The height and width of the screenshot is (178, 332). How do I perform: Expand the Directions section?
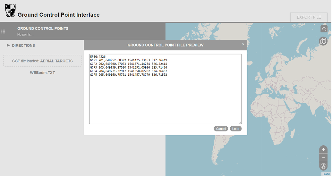[x=21, y=46]
